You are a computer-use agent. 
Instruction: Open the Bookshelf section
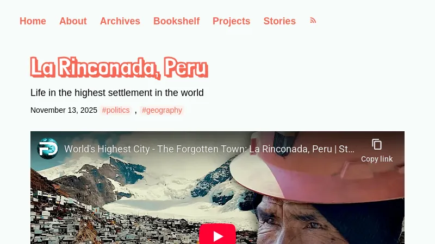point(176,21)
